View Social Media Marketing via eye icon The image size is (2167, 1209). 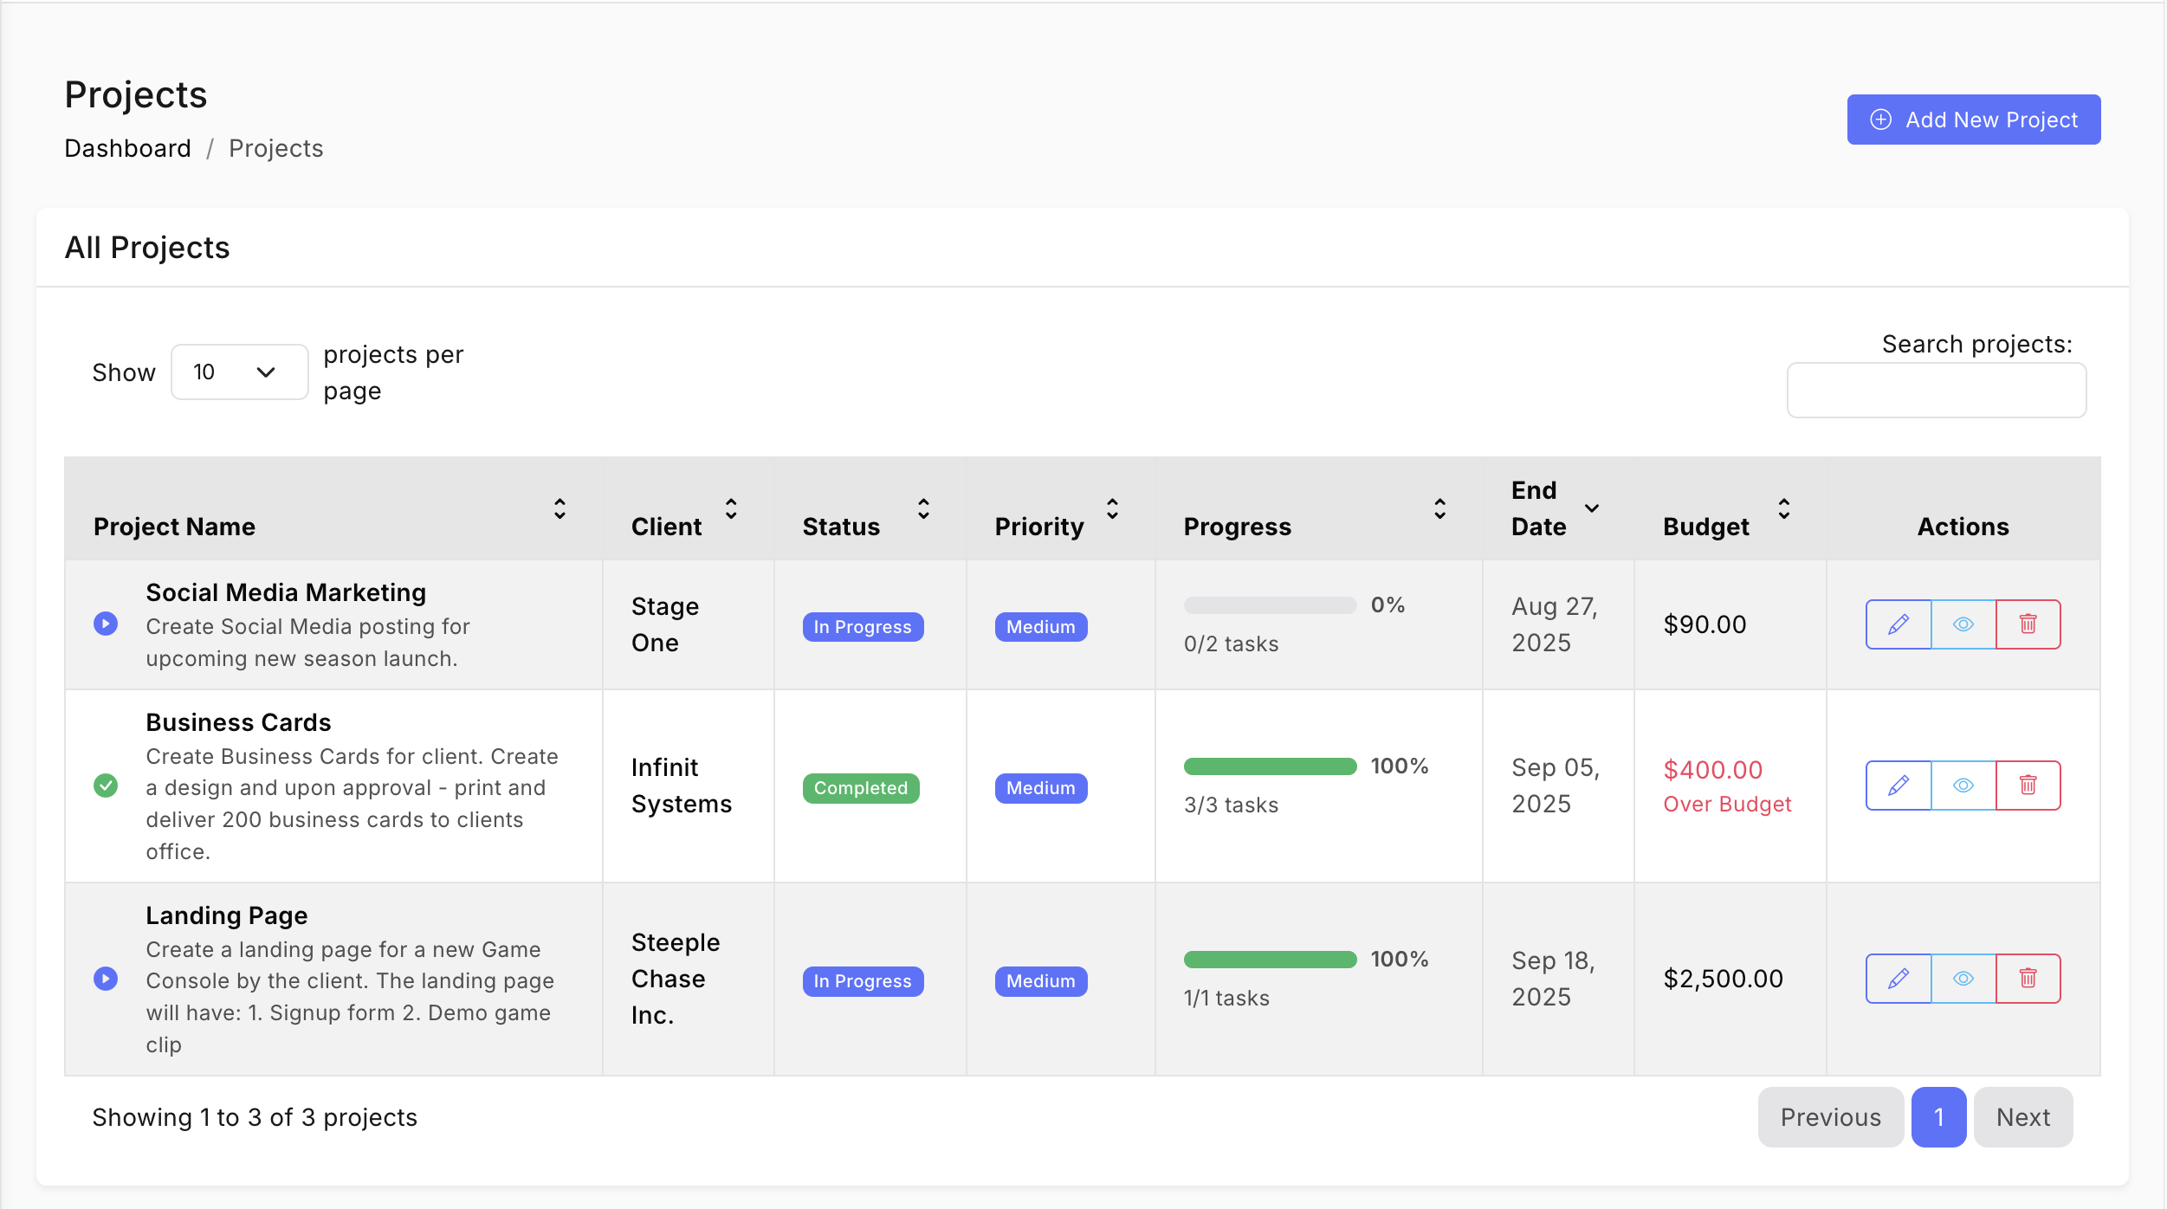click(1963, 624)
